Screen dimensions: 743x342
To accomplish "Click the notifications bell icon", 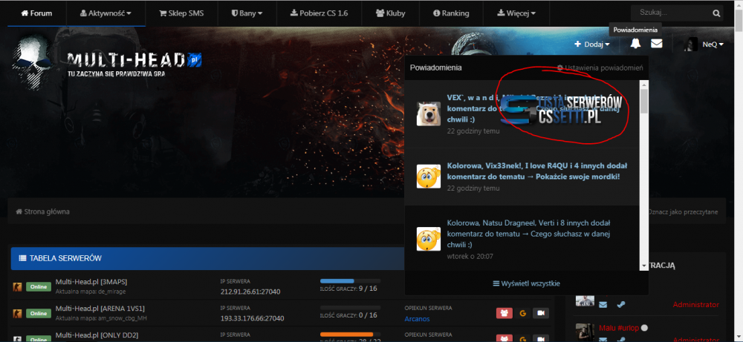I will coord(635,44).
